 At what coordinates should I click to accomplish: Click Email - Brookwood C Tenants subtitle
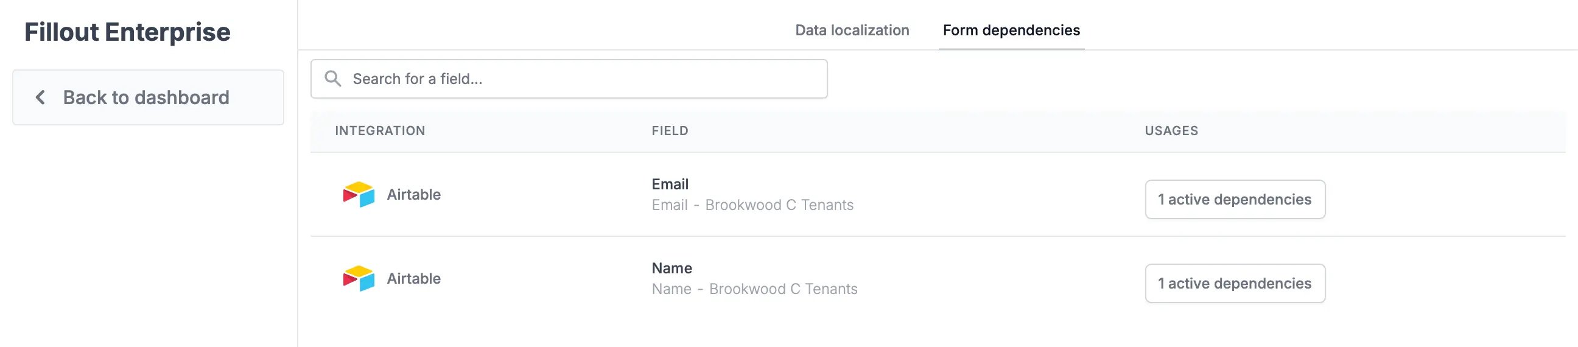[752, 205]
